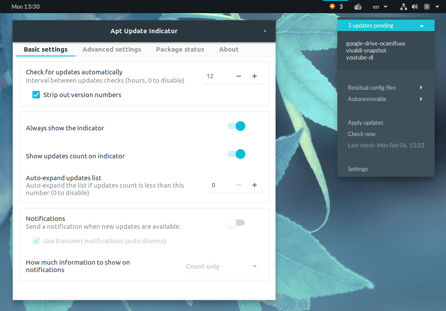Open the About tab
The image size is (446, 311).
coord(229,49)
